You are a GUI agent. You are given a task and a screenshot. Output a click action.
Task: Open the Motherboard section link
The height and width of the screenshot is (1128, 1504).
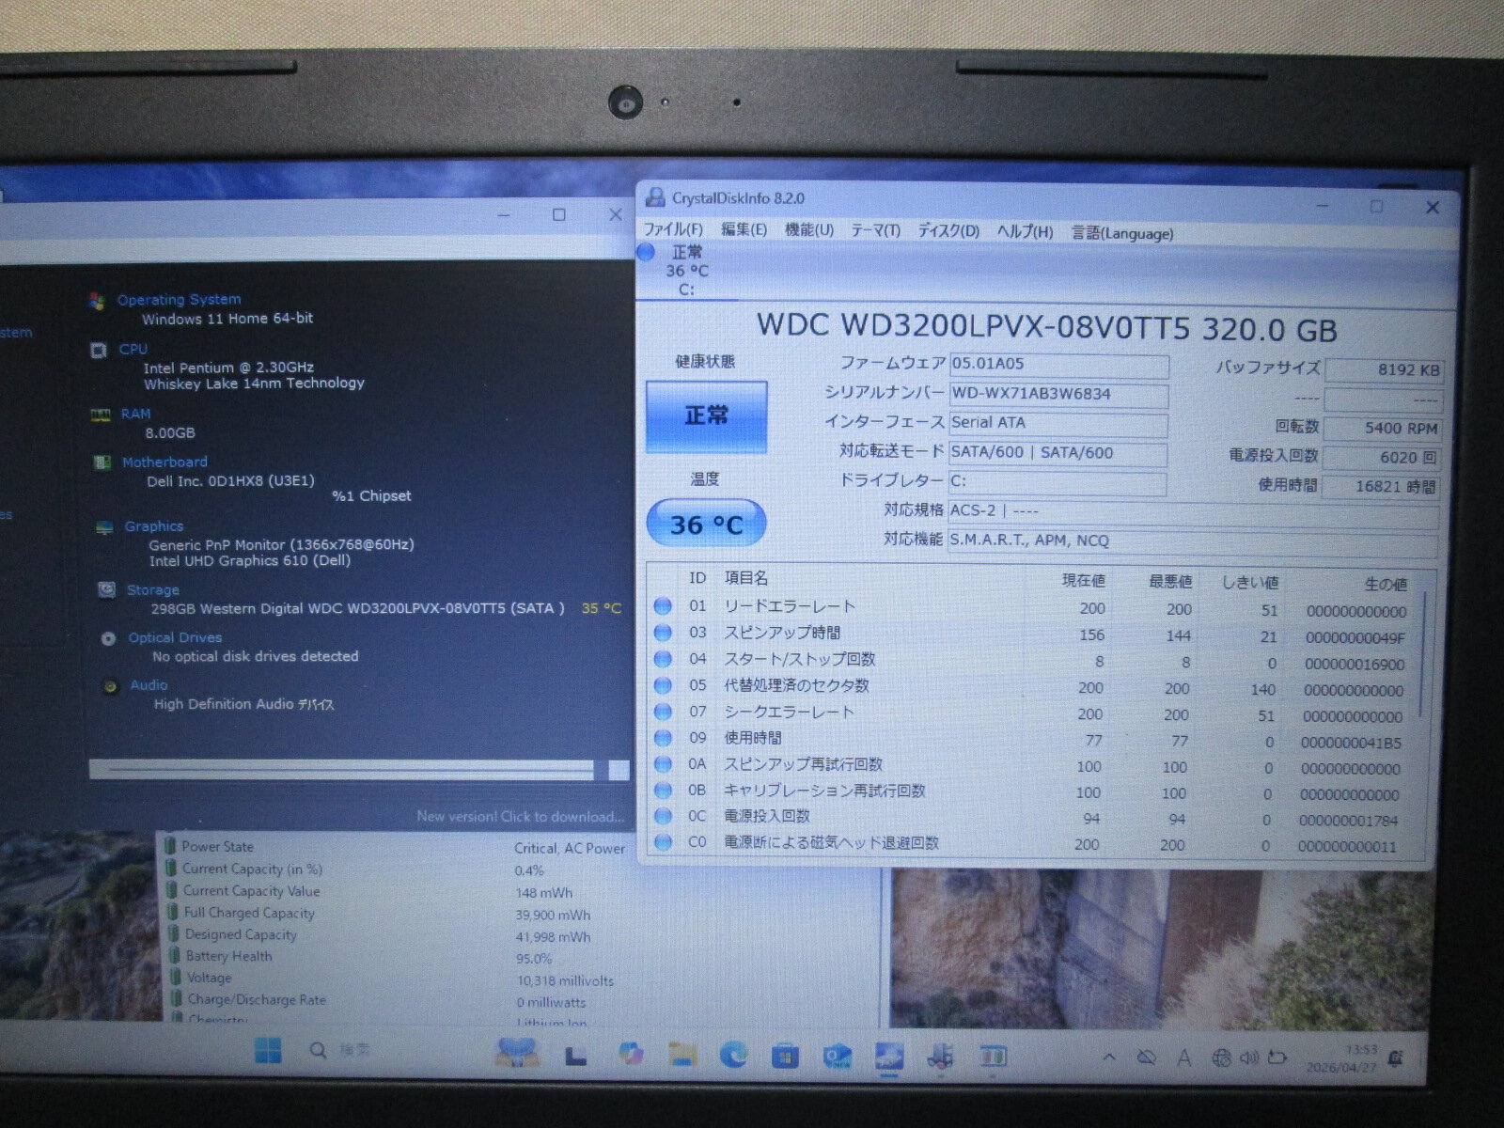pos(164,462)
